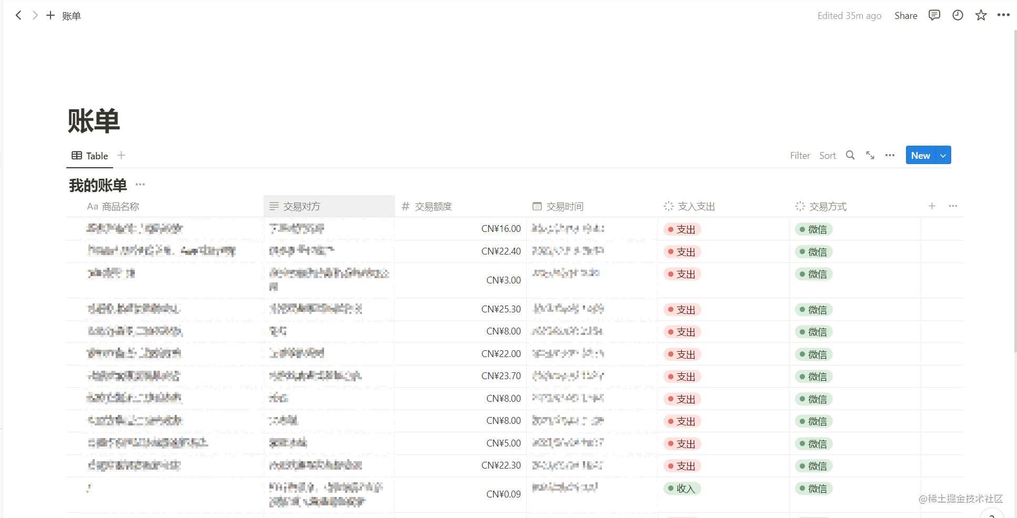Open the comments icon

coord(934,15)
